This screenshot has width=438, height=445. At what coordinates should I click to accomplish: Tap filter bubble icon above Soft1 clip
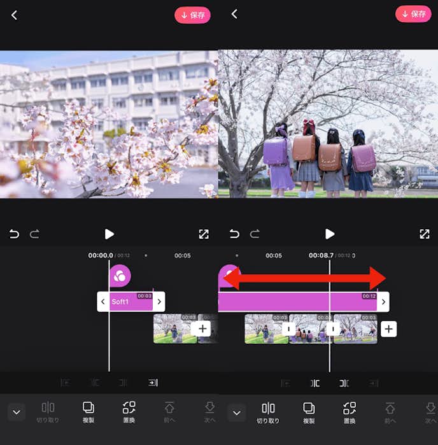tap(120, 276)
